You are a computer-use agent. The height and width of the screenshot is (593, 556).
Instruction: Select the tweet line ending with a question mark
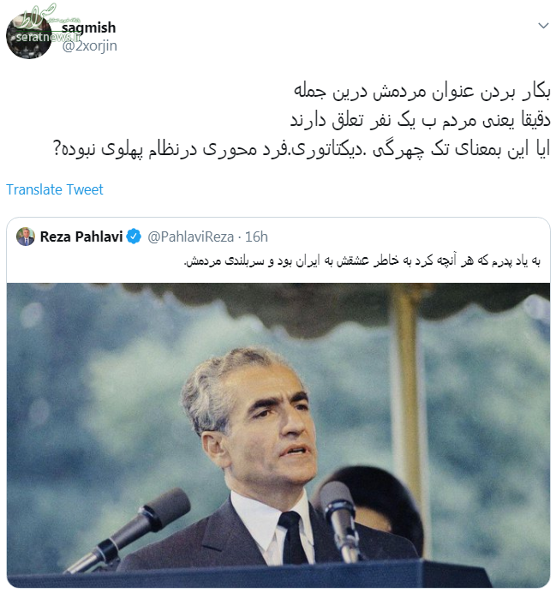point(302,149)
